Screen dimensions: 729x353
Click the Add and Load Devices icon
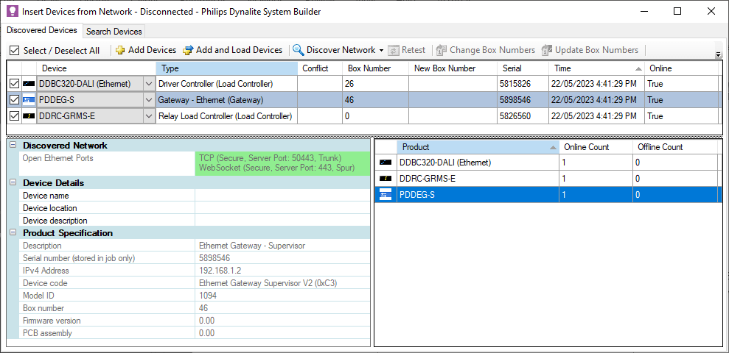[x=188, y=50]
